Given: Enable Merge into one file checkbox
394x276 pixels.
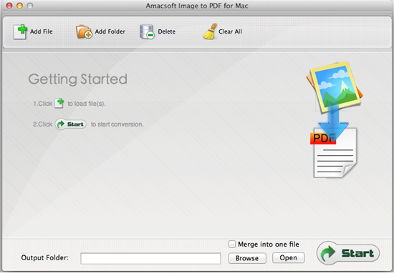Looking at the screenshot, I should (x=232, y=244).
